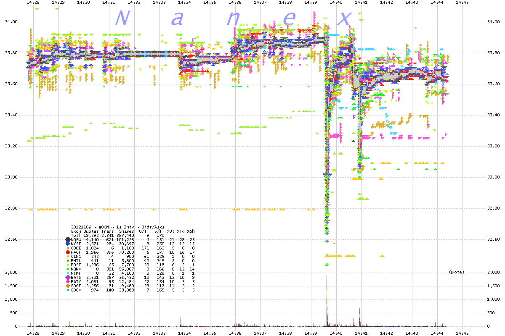Click the '14:40' label on bottom time axis
The width and height of the screenshot is (505, 336).
336,333
